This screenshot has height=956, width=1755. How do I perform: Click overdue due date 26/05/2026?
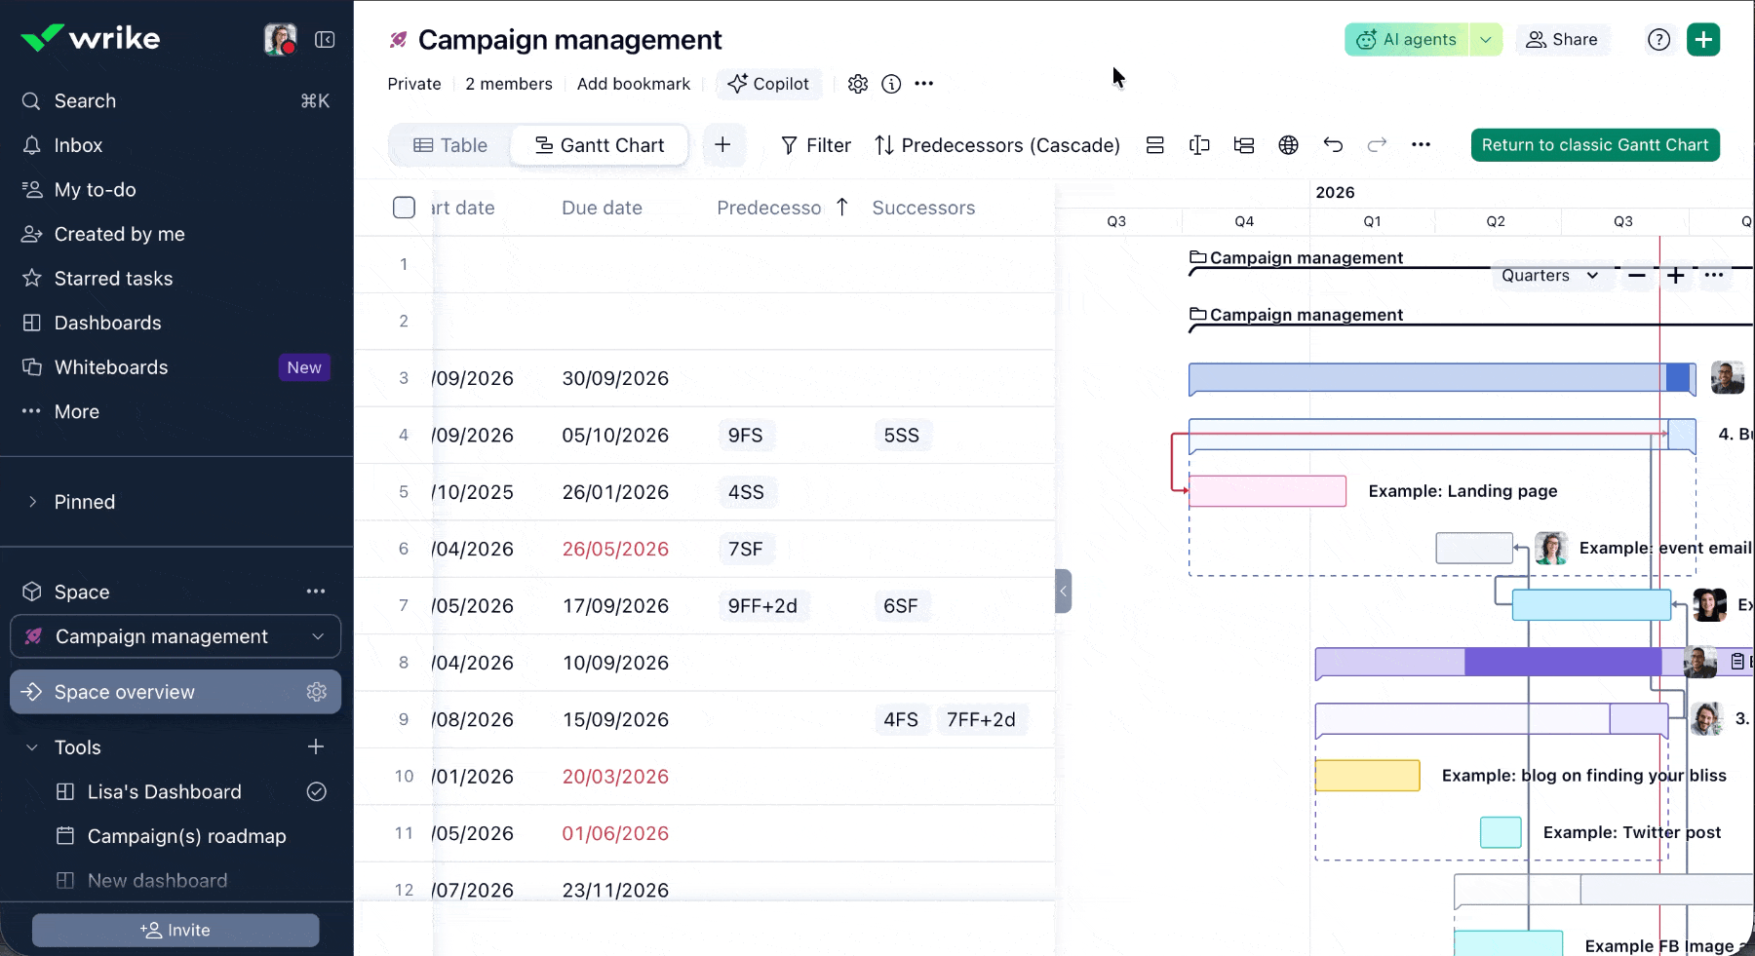[x=615, y=549]
